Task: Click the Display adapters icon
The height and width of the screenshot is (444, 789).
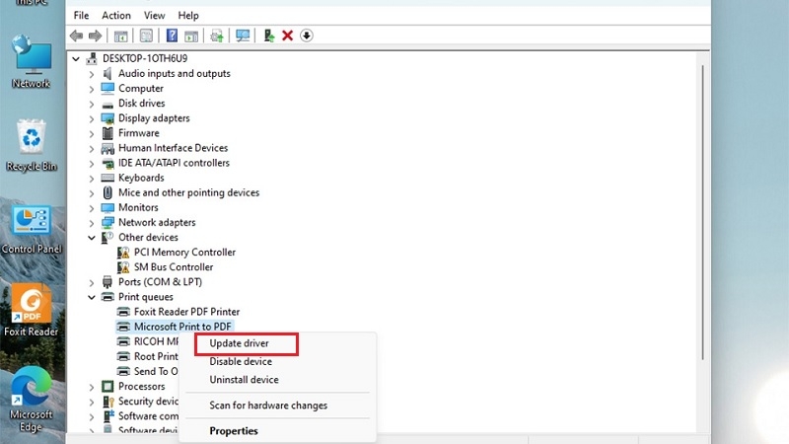Action: click(x=108, y=118)
